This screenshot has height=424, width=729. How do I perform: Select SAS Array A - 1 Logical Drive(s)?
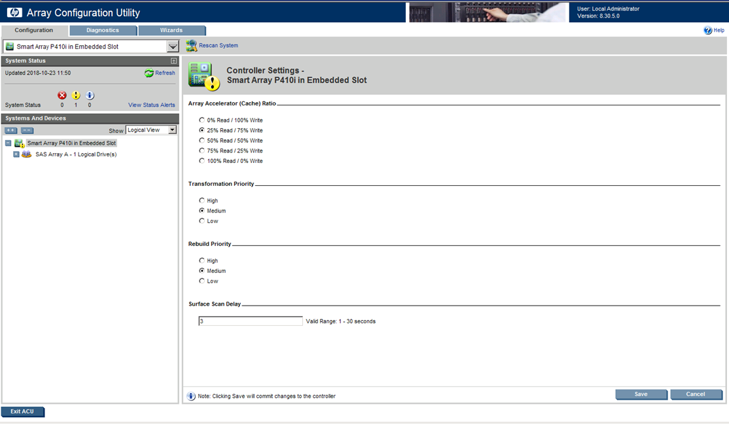point(77,154)
